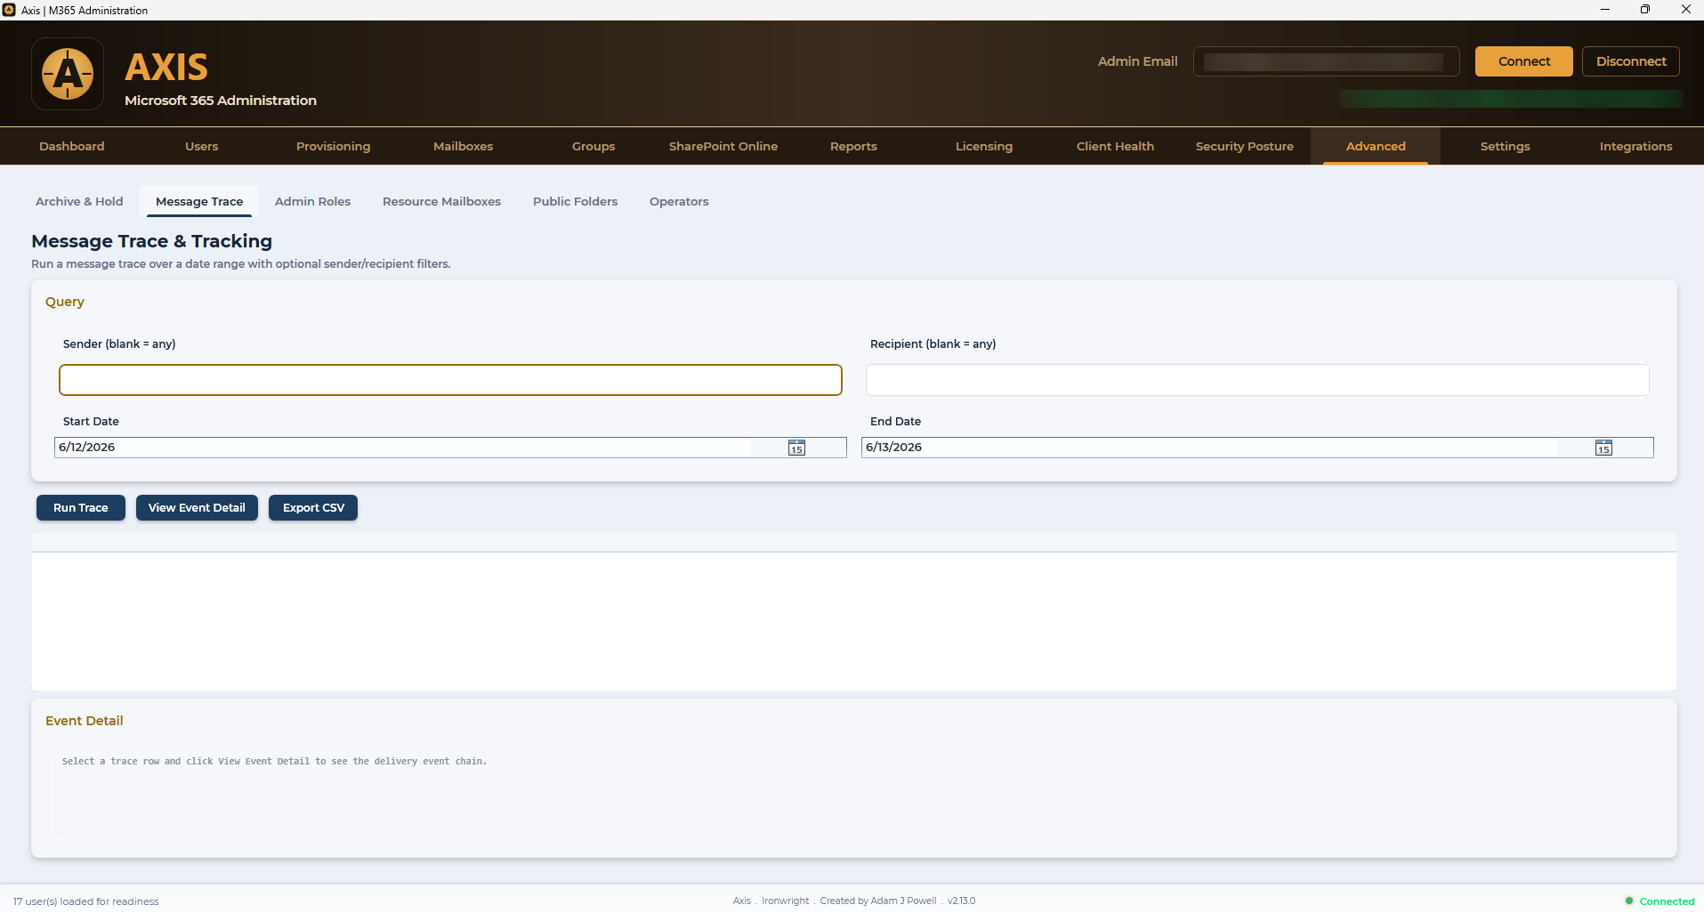Open the Operators subtab

point(679,202)
